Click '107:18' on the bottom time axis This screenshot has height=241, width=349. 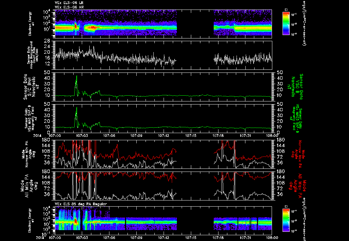[x=218, y=238]
